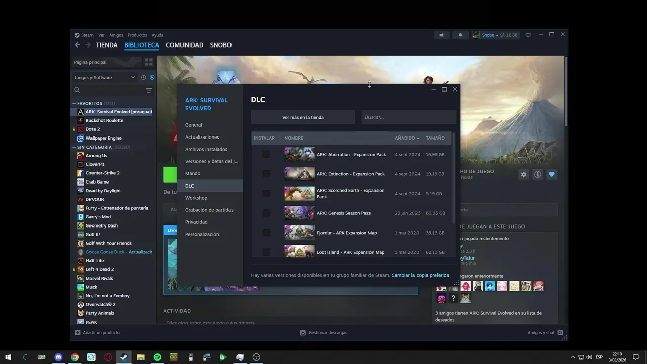This screenshot has height=364, width=647.
Task: Click Cambiar la copia preferida link
Action: tap(420, 275)
